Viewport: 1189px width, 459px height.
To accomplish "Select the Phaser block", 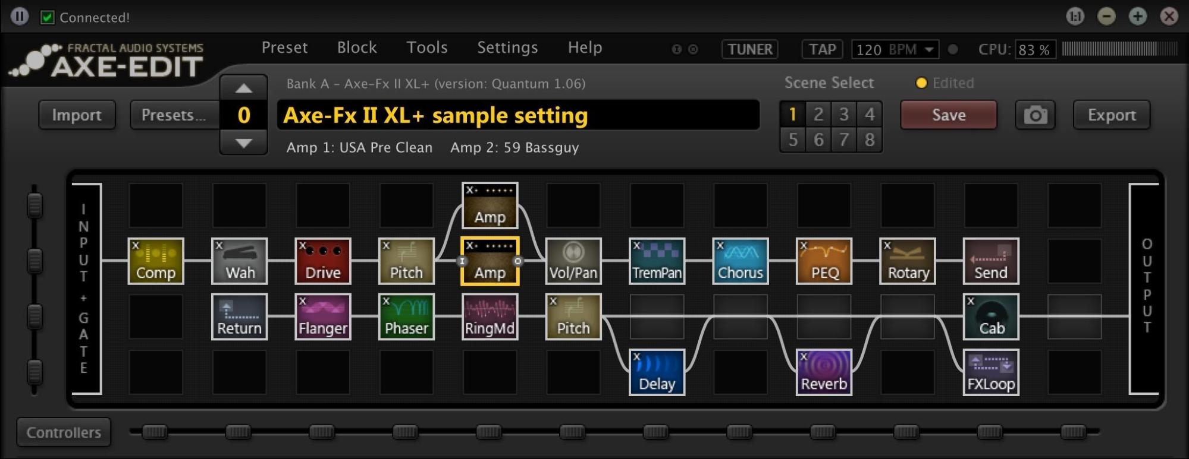I will [406, 316].
